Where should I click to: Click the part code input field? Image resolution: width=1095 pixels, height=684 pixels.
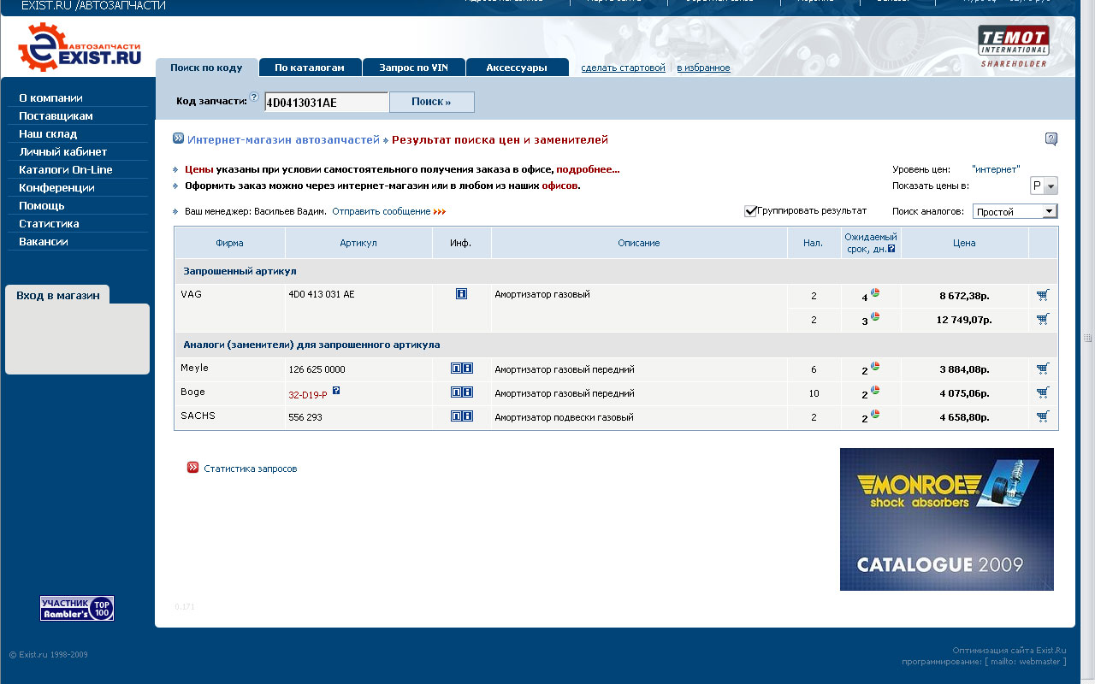[x=326, y=103]
